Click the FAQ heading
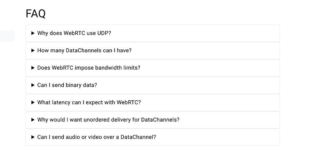 click(36, 14)
